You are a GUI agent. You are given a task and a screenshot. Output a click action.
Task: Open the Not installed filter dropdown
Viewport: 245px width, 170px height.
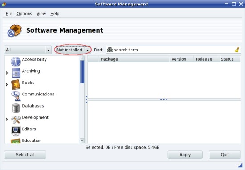click(x=73, y=50)
